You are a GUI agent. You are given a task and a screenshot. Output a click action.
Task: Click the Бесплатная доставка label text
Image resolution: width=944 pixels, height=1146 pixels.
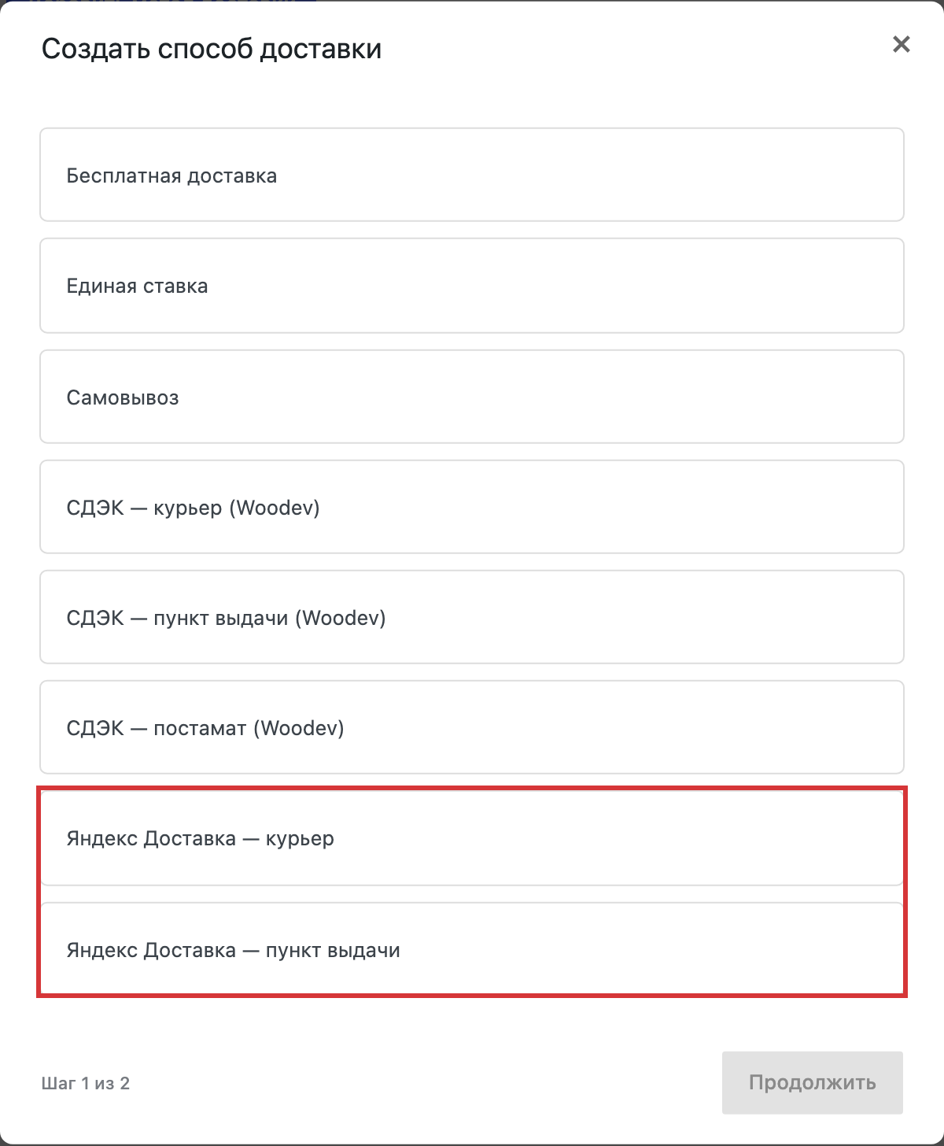click(171, 176)
